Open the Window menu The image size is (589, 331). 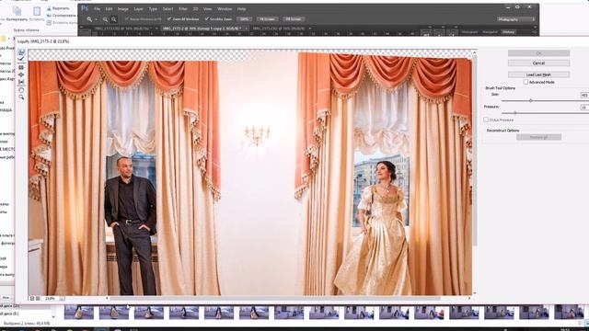(x=225, y=8)
